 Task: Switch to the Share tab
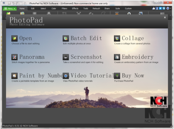[x=107, y=8]
